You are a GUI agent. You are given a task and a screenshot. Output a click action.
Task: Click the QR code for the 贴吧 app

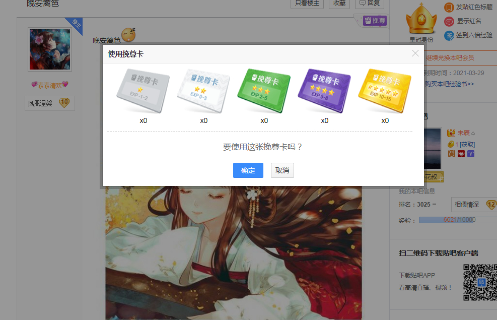coord(480,282)
